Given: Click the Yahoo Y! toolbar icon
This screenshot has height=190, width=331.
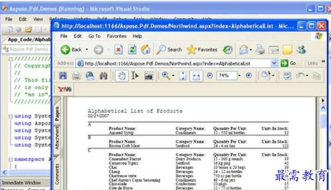Looking at the screenshot, I should point(65,89).
